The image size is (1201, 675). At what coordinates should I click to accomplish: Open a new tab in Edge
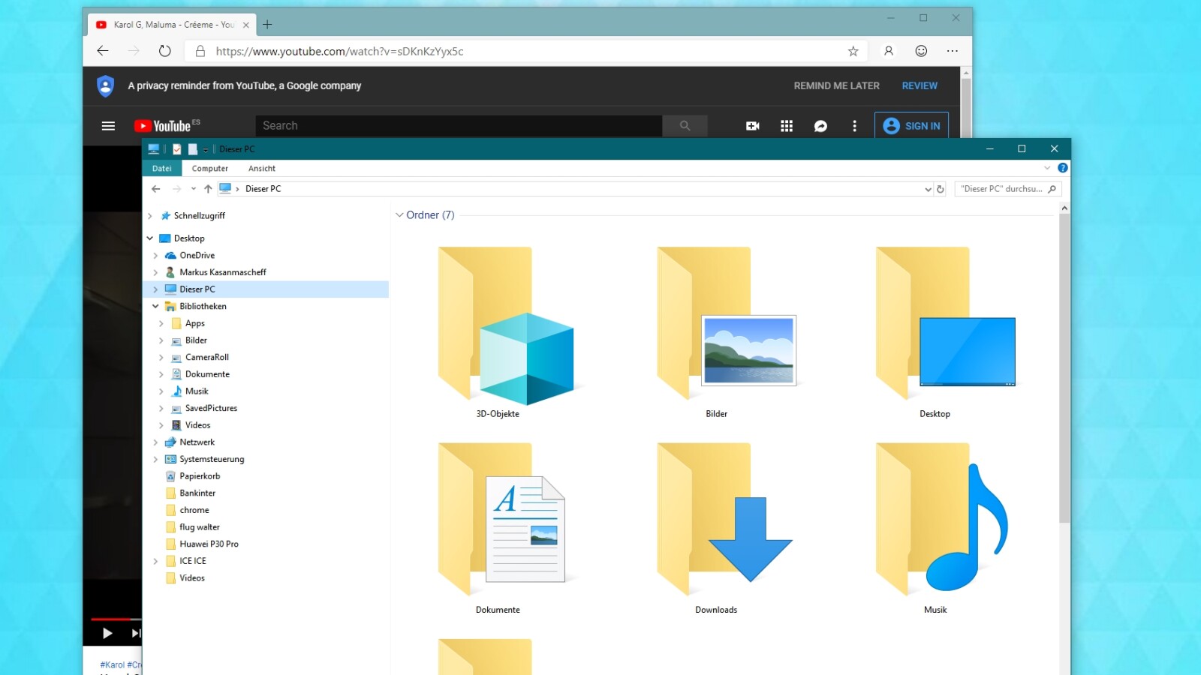pyautogui.click(x=267, y=25)
